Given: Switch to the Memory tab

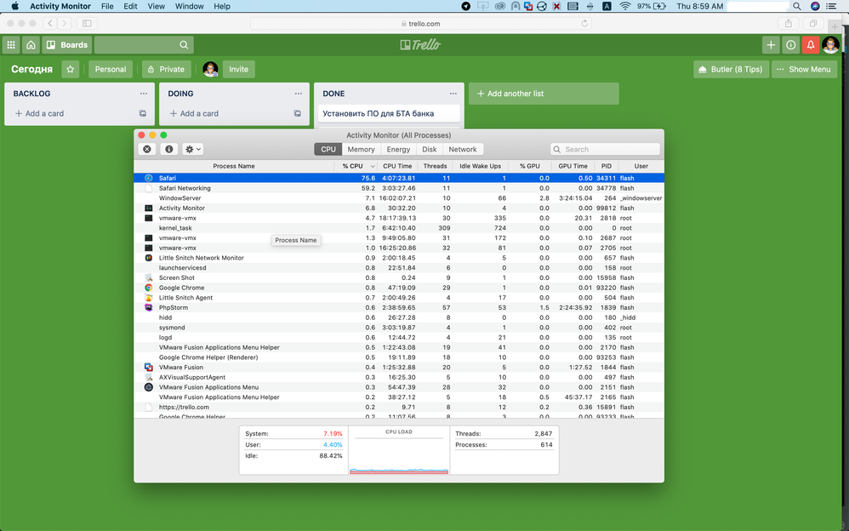Looking at the screenshot, I should [362, 150].
